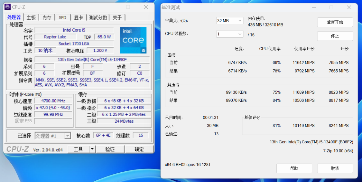Screen dimensions: 362x182
Task: Click the i5-13490F specification field in CPU-Z
Action: [92, 60]
